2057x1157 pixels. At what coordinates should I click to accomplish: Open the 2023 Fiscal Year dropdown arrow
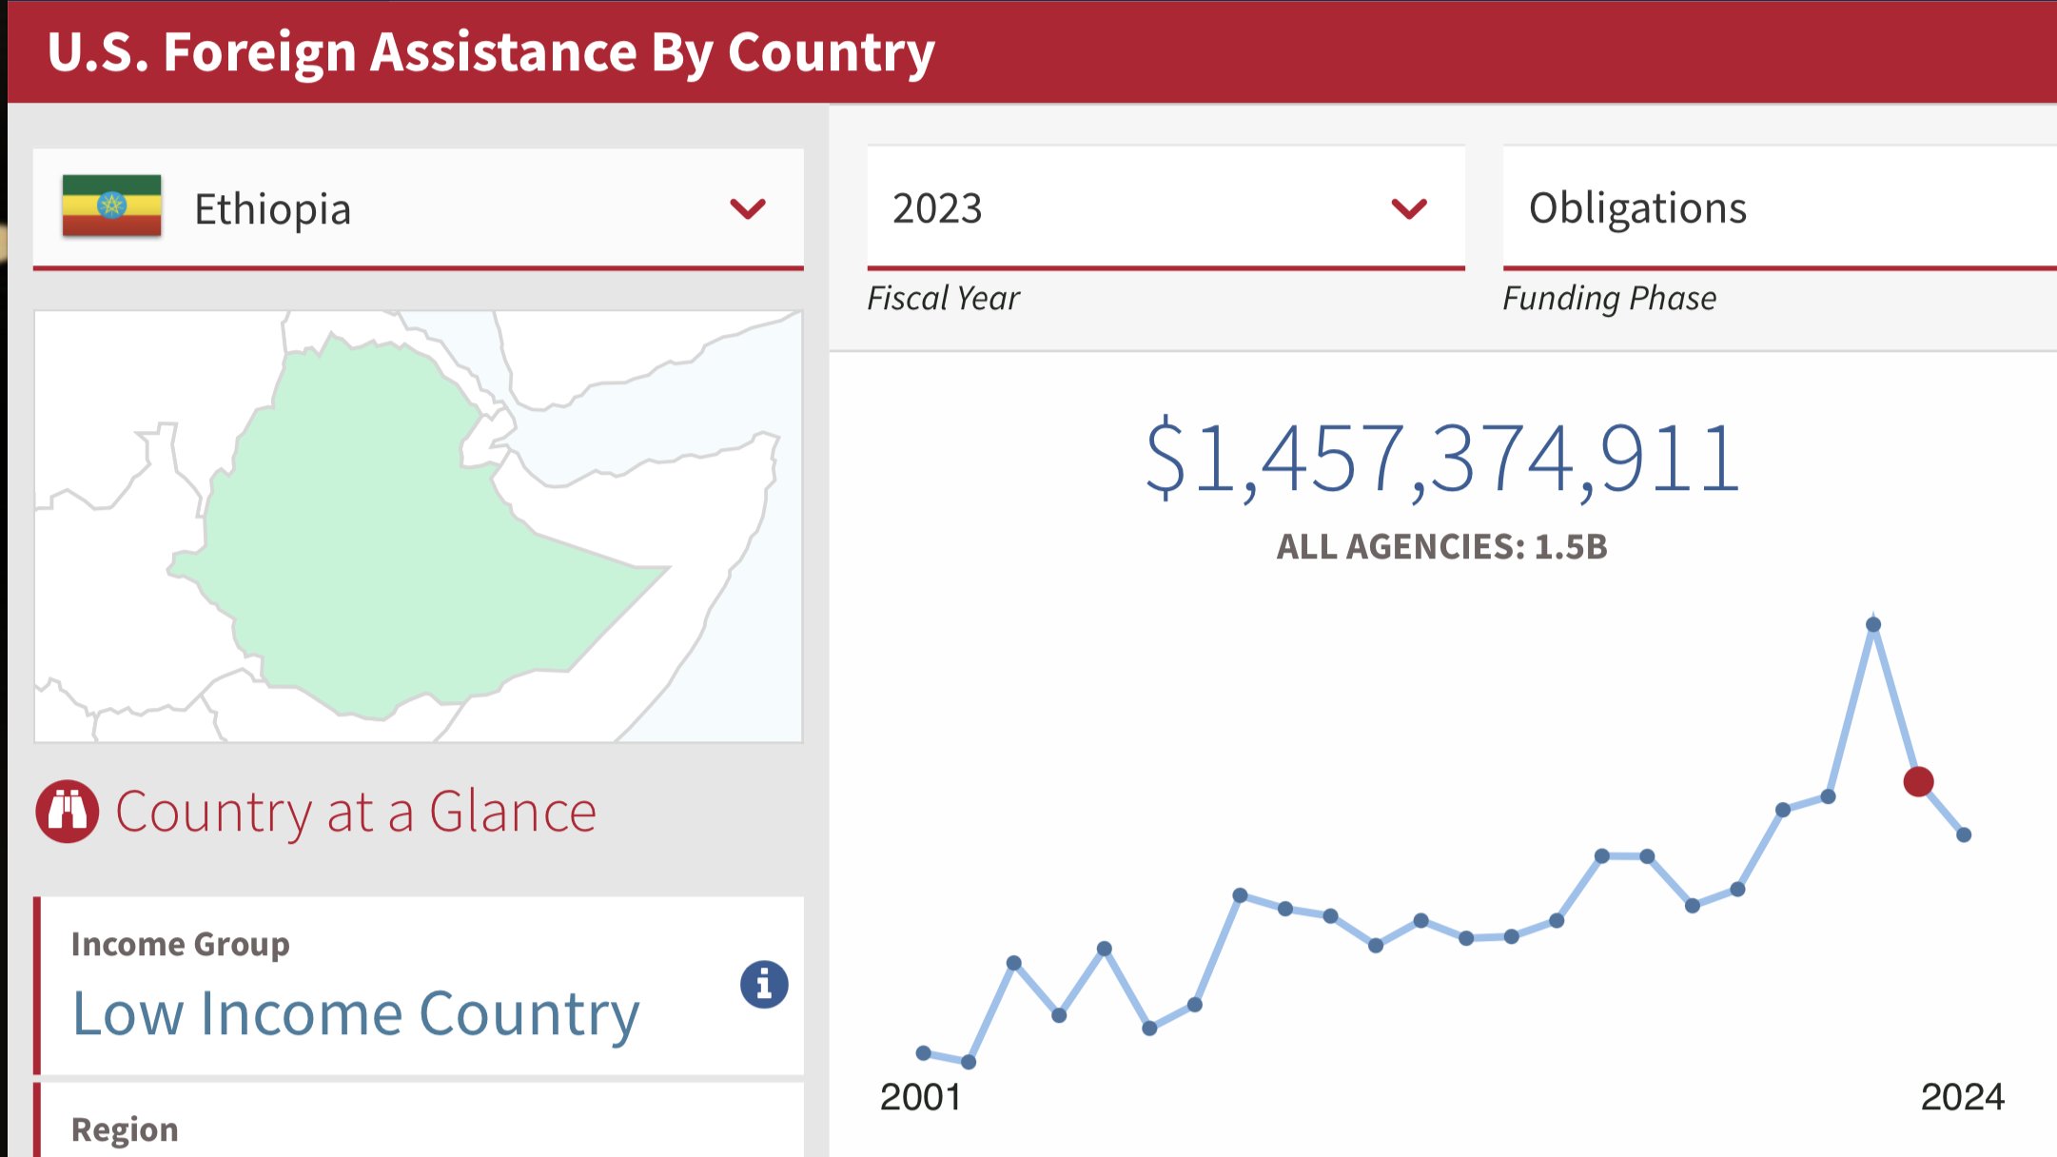1408,208
